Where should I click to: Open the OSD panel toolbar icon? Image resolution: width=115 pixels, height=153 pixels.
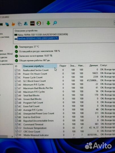click(x=32, y=23)
